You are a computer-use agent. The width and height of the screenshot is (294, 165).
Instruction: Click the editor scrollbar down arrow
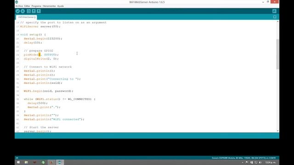pyautogui.click(x=277, y=131)
